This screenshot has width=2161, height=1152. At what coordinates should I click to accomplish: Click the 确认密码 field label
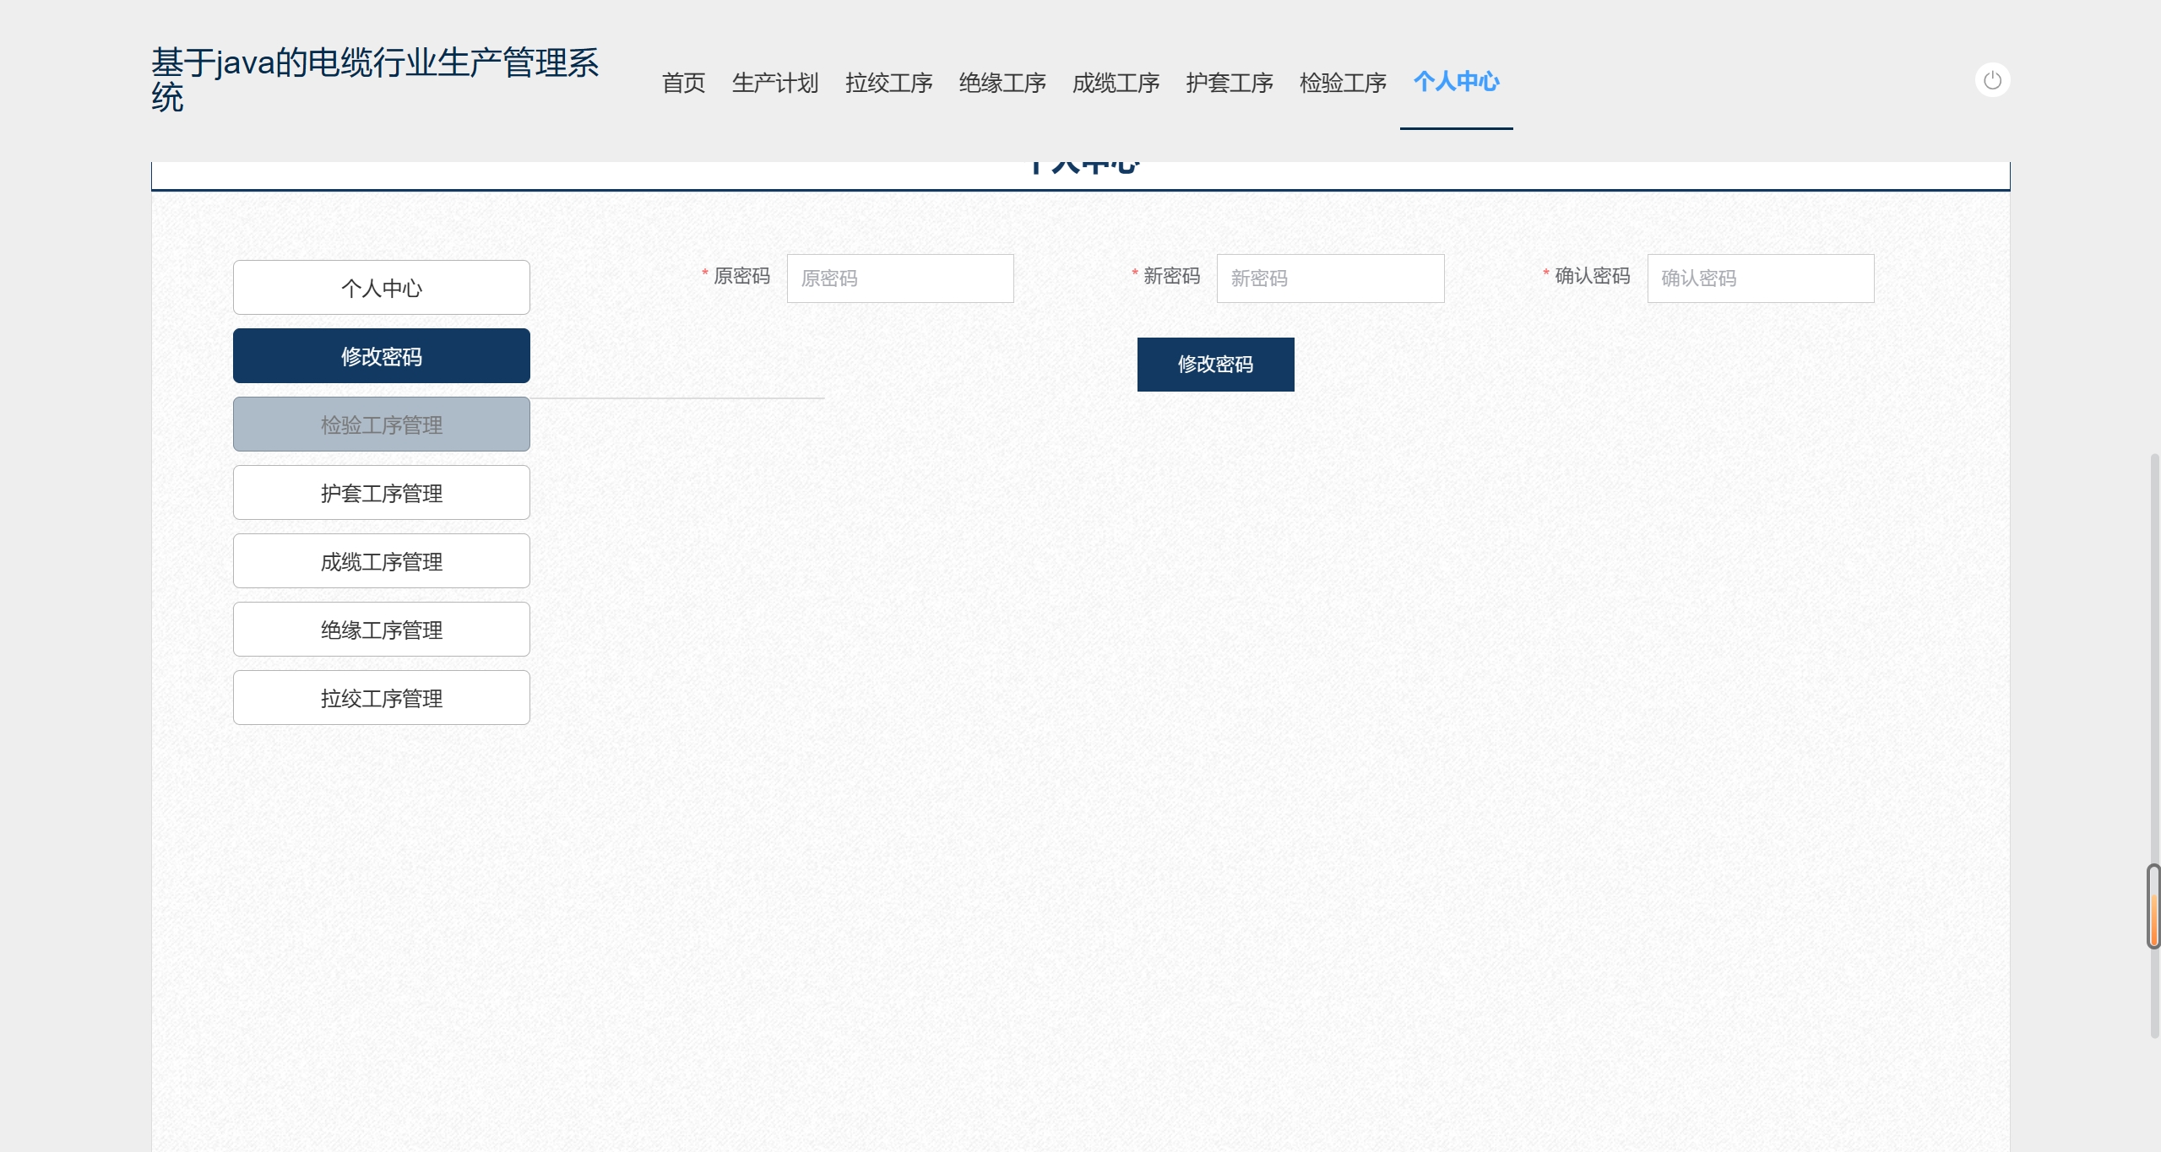point(1593,276)
